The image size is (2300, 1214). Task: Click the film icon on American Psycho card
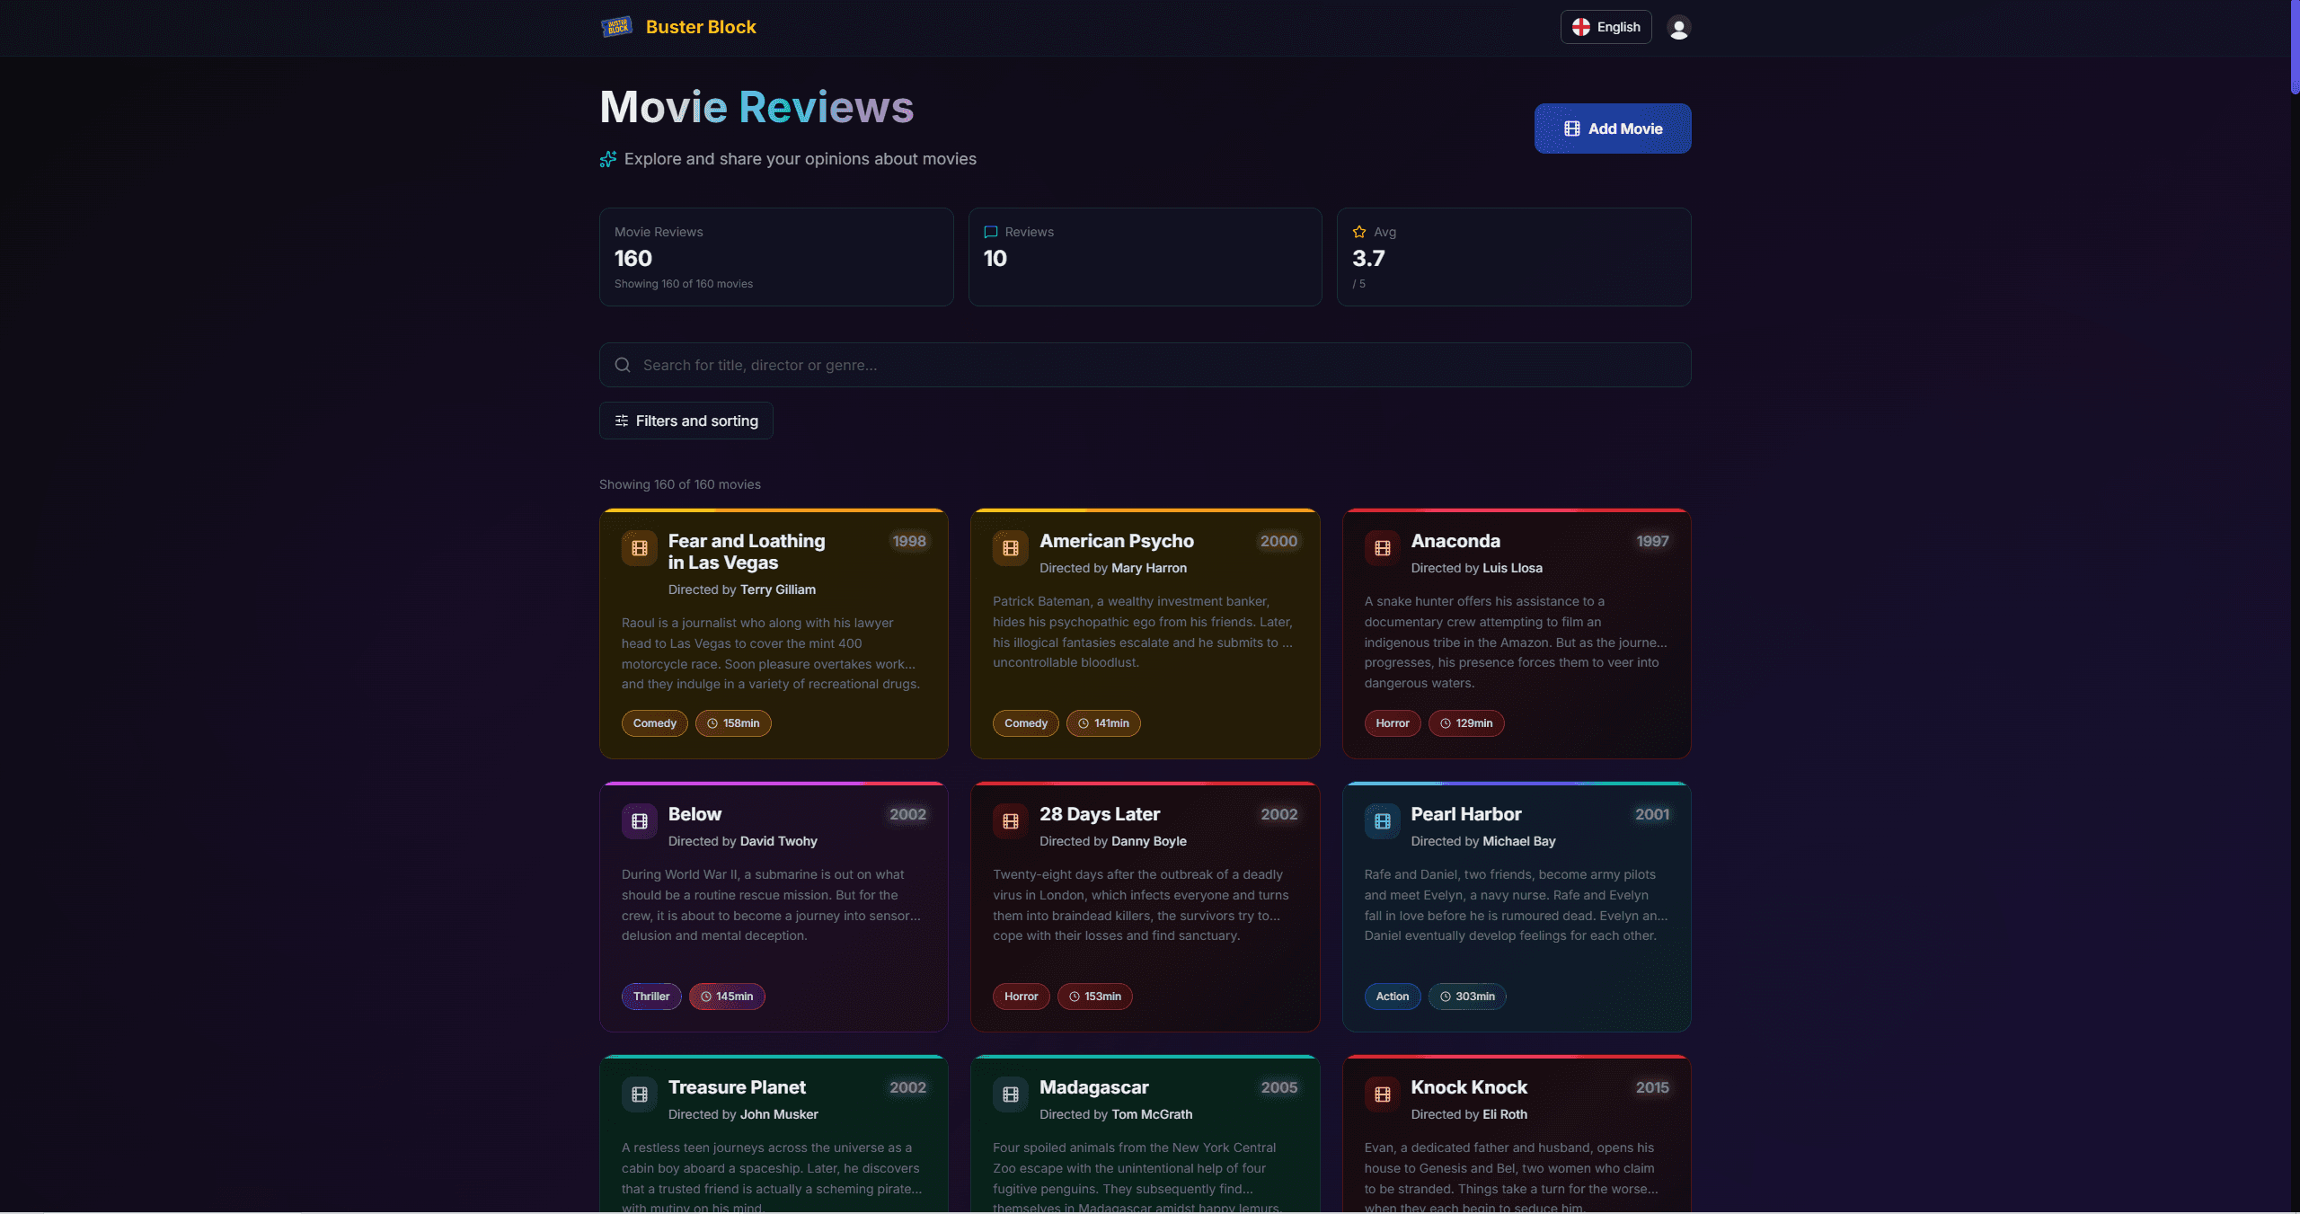1011,548
